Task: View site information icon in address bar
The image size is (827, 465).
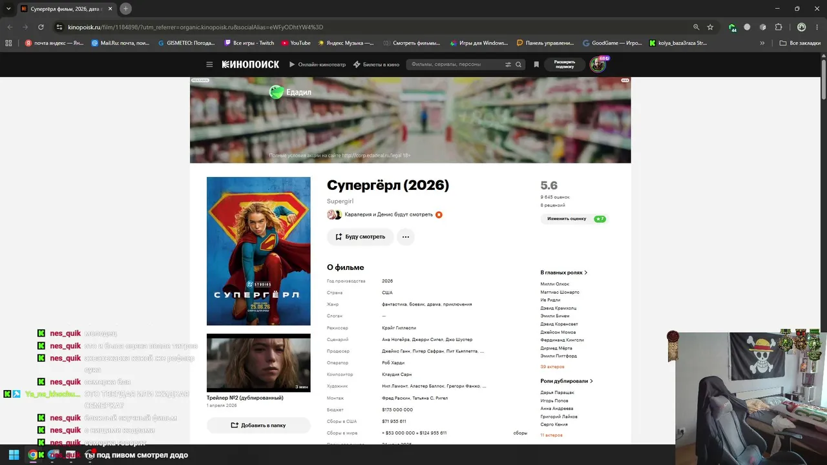Action: (59, 27)
